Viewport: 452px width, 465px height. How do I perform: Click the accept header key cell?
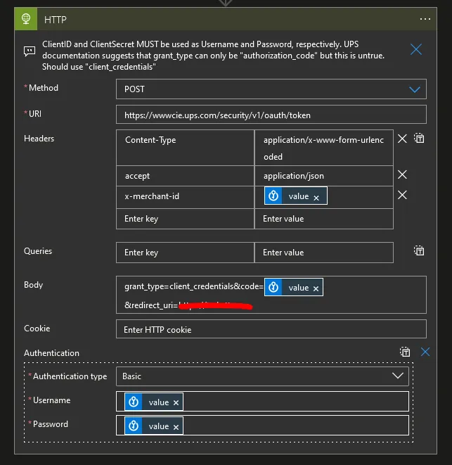click(x=186, y=176)
